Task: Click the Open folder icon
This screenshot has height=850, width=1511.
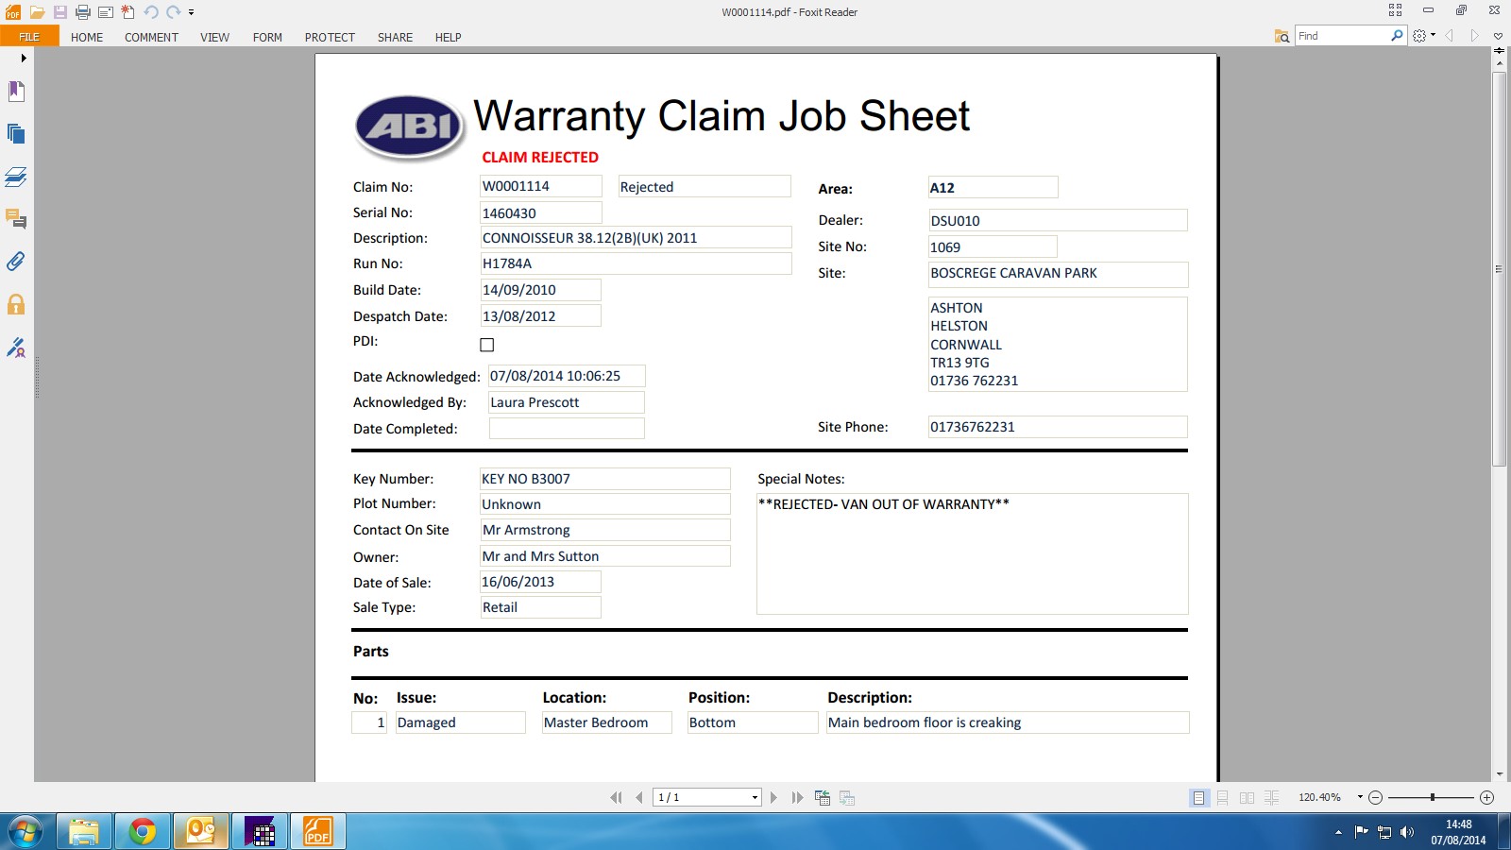Action: pos(38,12)
